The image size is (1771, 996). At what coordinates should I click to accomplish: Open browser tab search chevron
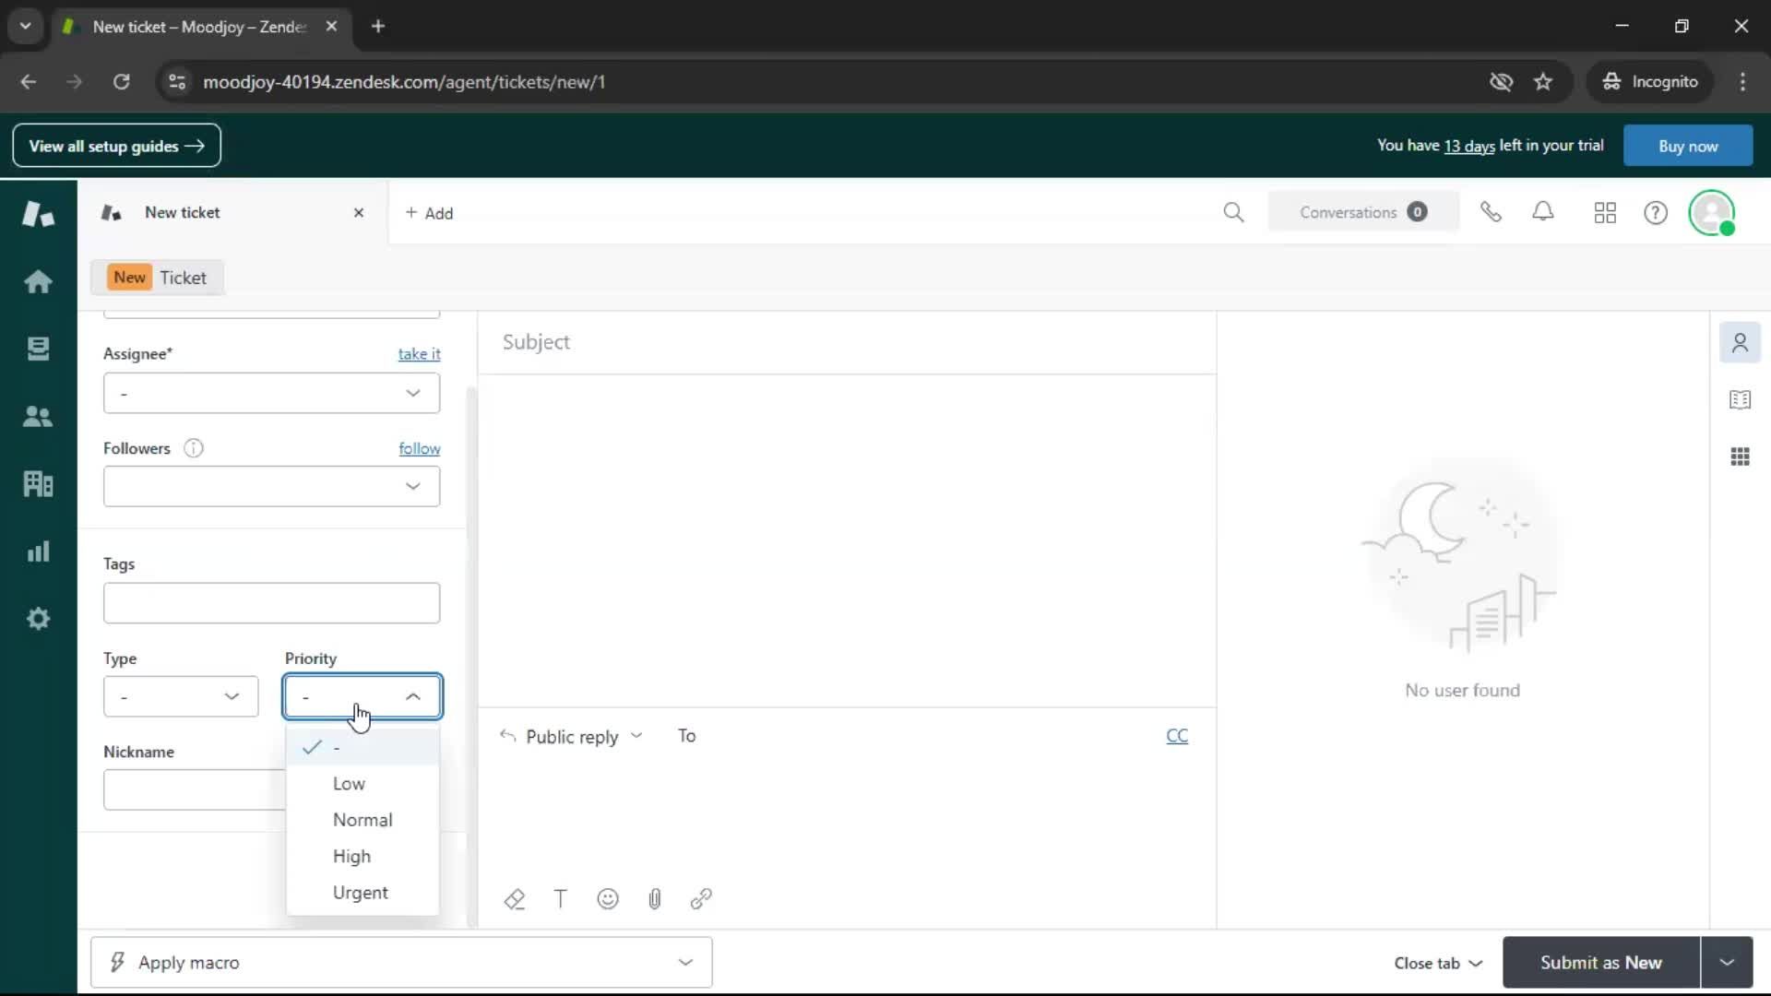26,26
